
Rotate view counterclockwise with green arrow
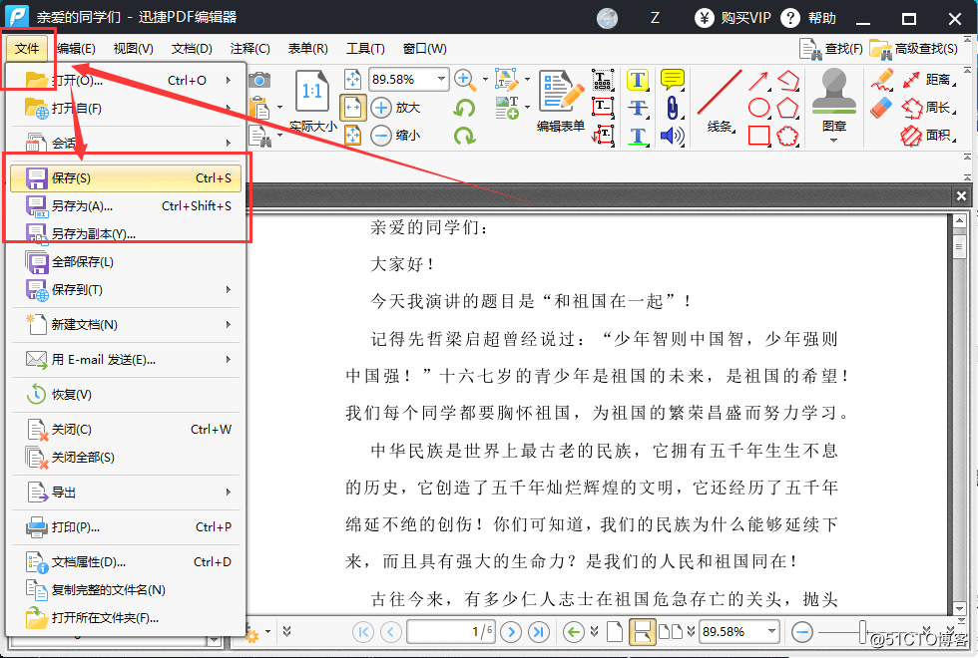point(464,108)
